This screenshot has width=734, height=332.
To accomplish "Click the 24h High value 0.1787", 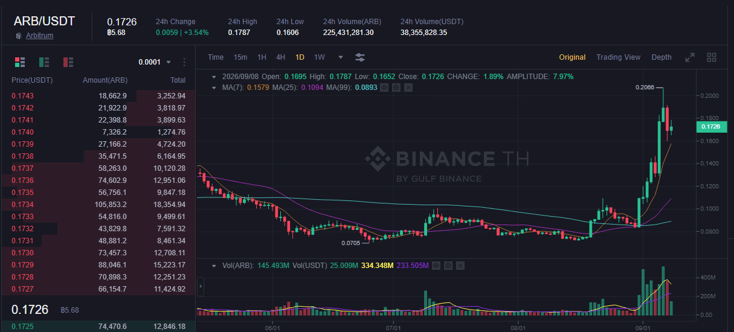I will tap(239, 33).
